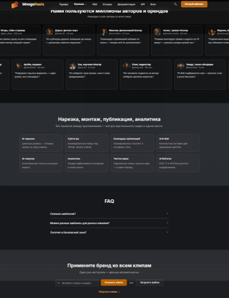Click the Максим, финансовый блогер name text
229x298 pixels.
(125, 30)
